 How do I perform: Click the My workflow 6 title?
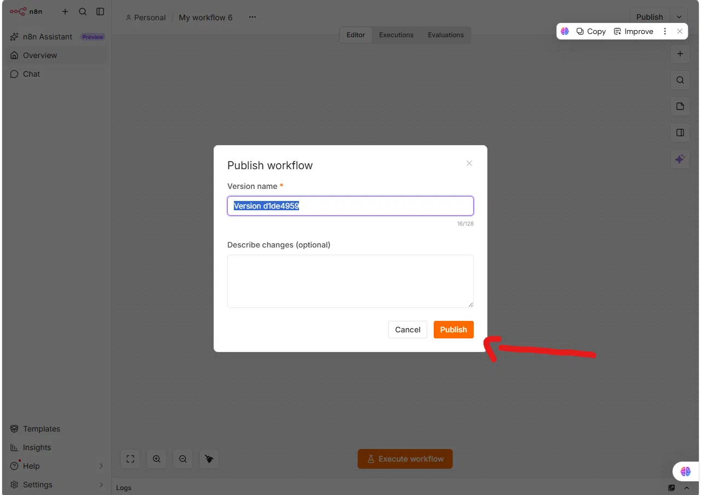point(205,18)
